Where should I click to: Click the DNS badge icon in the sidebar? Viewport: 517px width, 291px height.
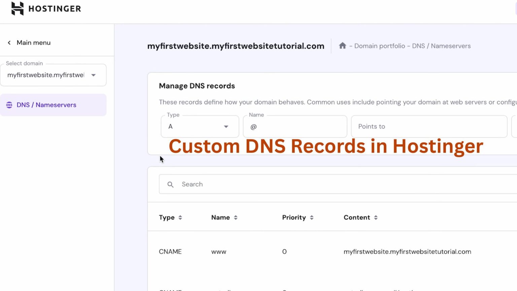tap(9, 105)
